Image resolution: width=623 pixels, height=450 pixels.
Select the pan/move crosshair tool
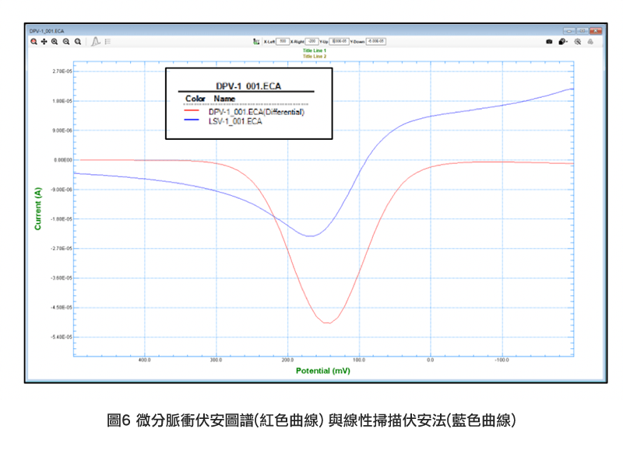(44, 41)
